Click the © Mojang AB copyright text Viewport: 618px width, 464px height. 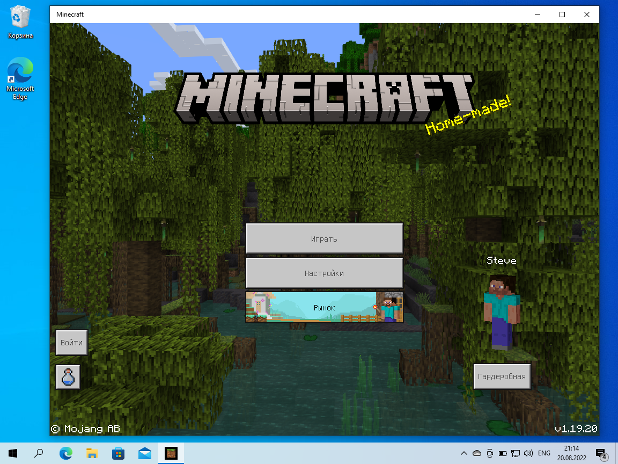[85, 429]
